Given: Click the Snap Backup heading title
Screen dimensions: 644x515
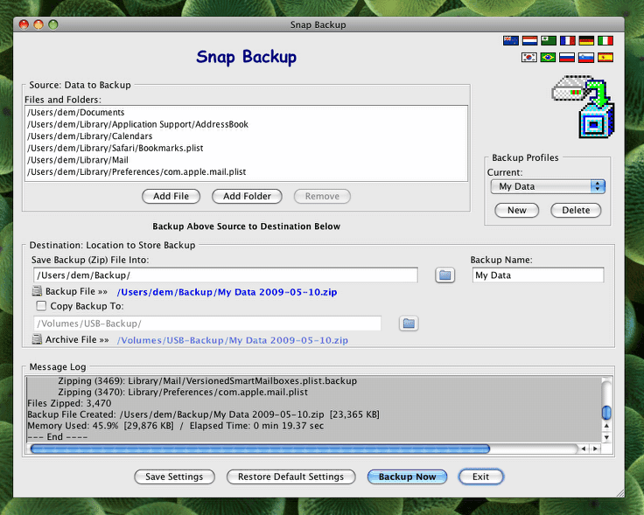Looking at the screenshot, I should point(246,57).
